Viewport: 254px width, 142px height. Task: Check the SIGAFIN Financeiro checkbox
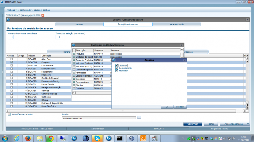tap(11, 75)
